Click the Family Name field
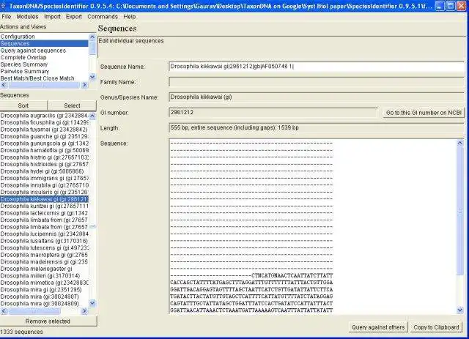 (x=317, y=82)
